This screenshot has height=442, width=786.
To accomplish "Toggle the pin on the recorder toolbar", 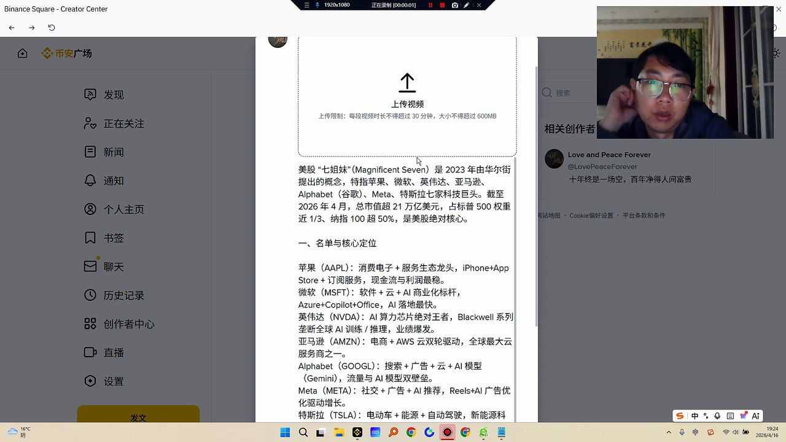I will 317,5.
